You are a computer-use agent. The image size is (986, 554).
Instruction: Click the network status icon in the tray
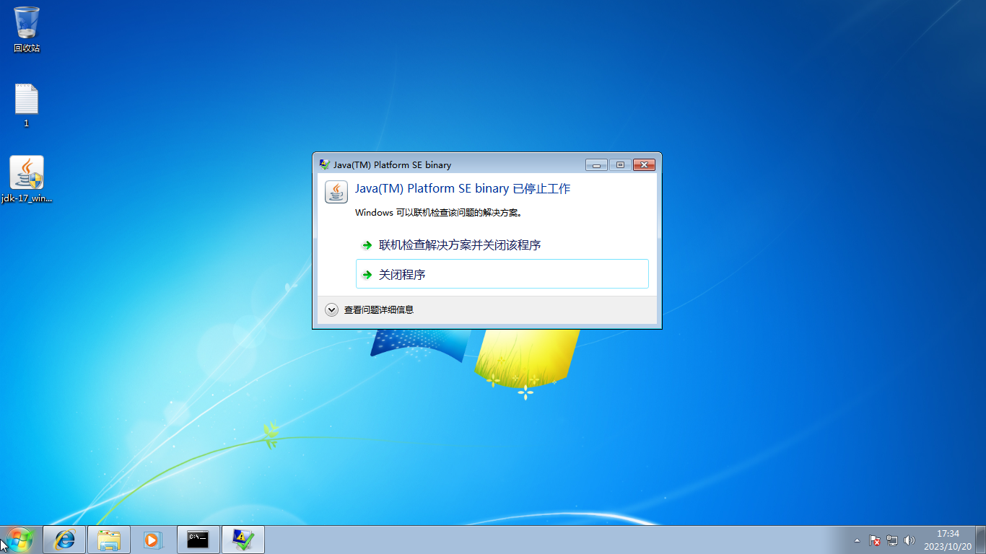tap(891, 540)
